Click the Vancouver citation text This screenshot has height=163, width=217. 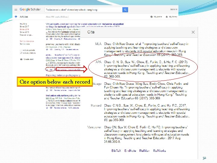pyautogui.click(x=146, y=134)
